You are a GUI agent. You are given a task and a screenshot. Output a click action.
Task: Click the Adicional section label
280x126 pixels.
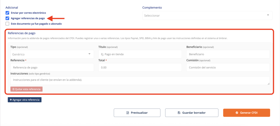(12, 7)
